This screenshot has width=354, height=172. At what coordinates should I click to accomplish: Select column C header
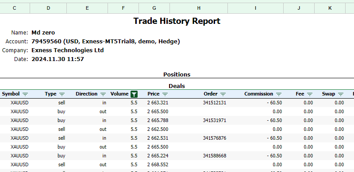(x=15, y=8)
